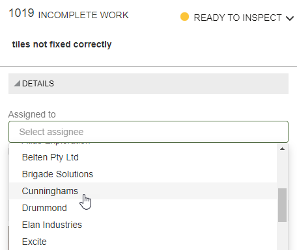The width and height of the screenshot is (297, 250).
Task: Open the chevron beside READY TO INSPECT
Action: click(x=290, y=18)
